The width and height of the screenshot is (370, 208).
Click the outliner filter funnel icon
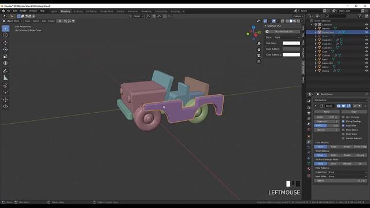[x=360, y=16]
